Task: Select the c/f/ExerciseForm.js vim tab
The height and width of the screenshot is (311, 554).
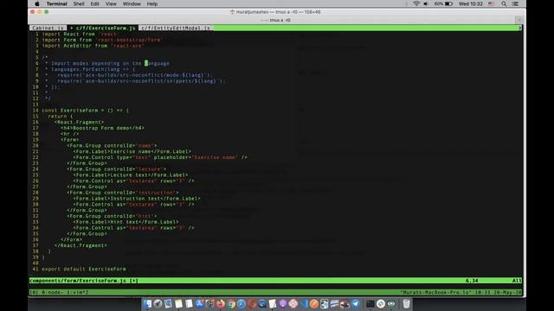Action: pyautogui.click(x=103, y=28)
